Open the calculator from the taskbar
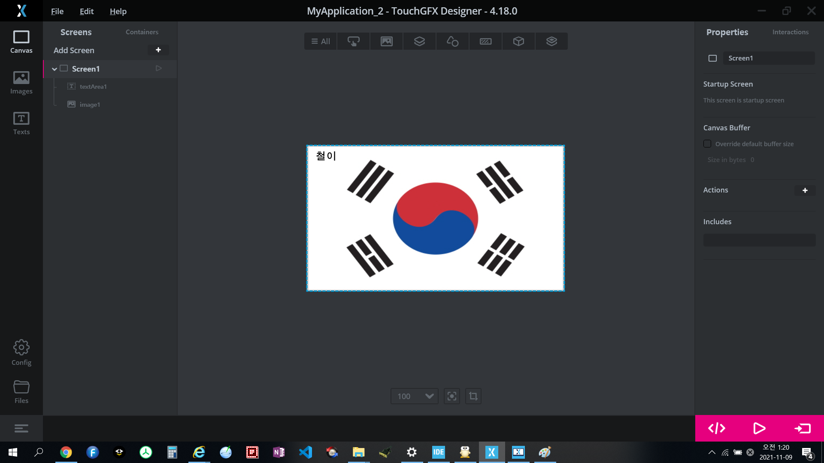The image size is (824, 463). click(172, 452)
